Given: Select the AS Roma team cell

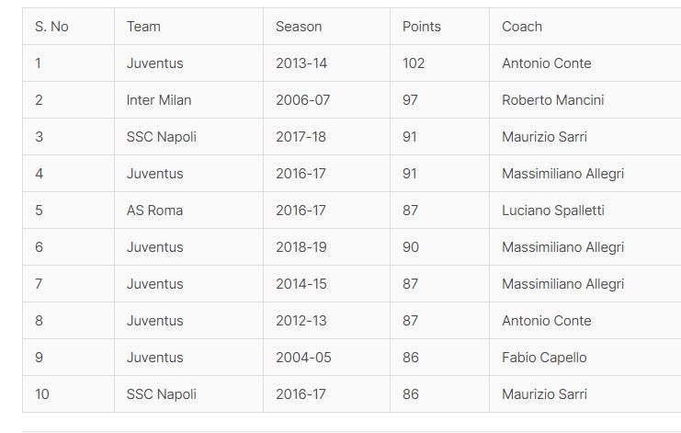Looking at the screenshot, I should point(154,211).
